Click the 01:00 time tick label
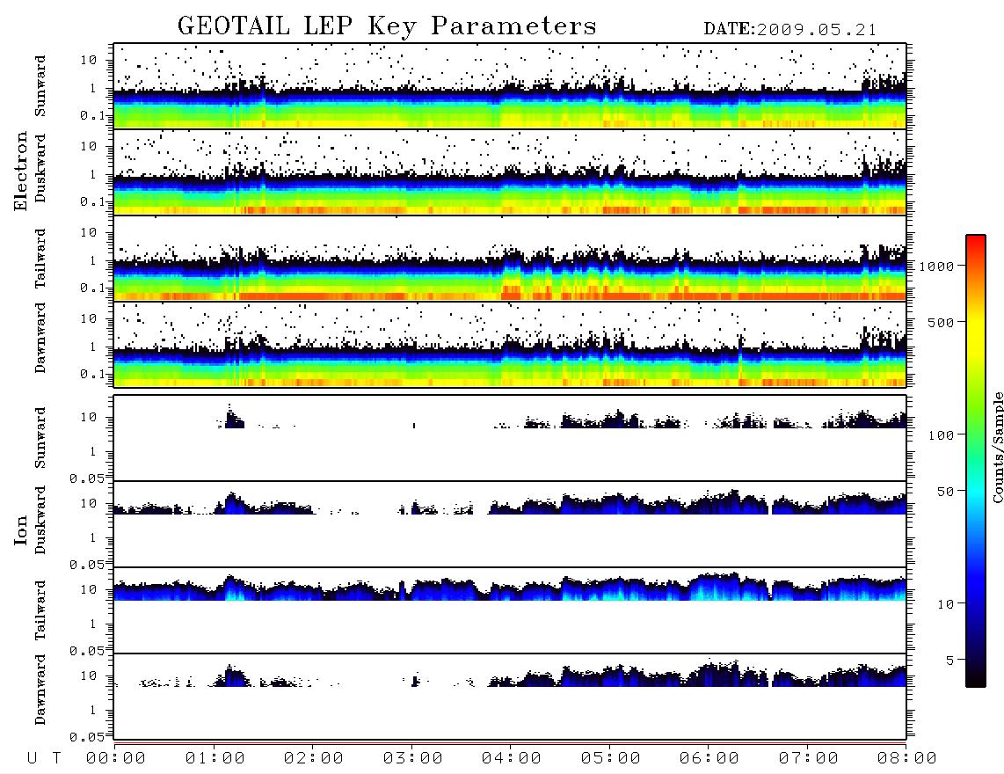Viewport: 1004px width, 774px height. [215, 759]
